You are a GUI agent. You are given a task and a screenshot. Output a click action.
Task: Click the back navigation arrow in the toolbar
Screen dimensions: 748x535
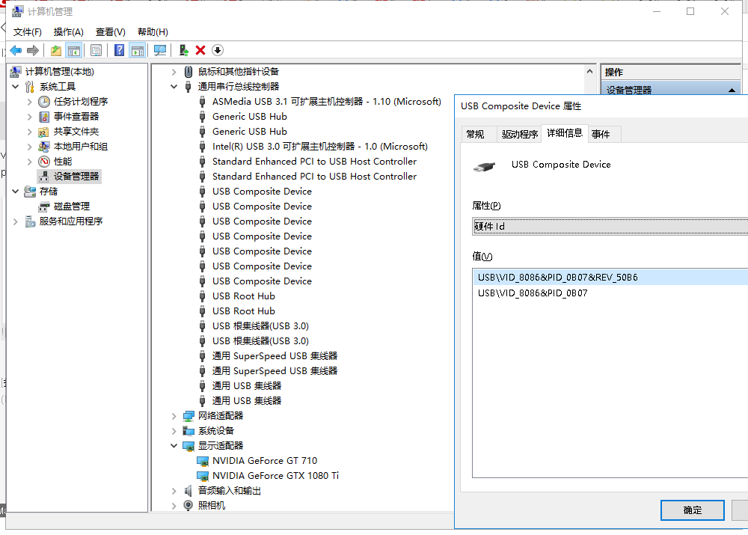[15, 50]
